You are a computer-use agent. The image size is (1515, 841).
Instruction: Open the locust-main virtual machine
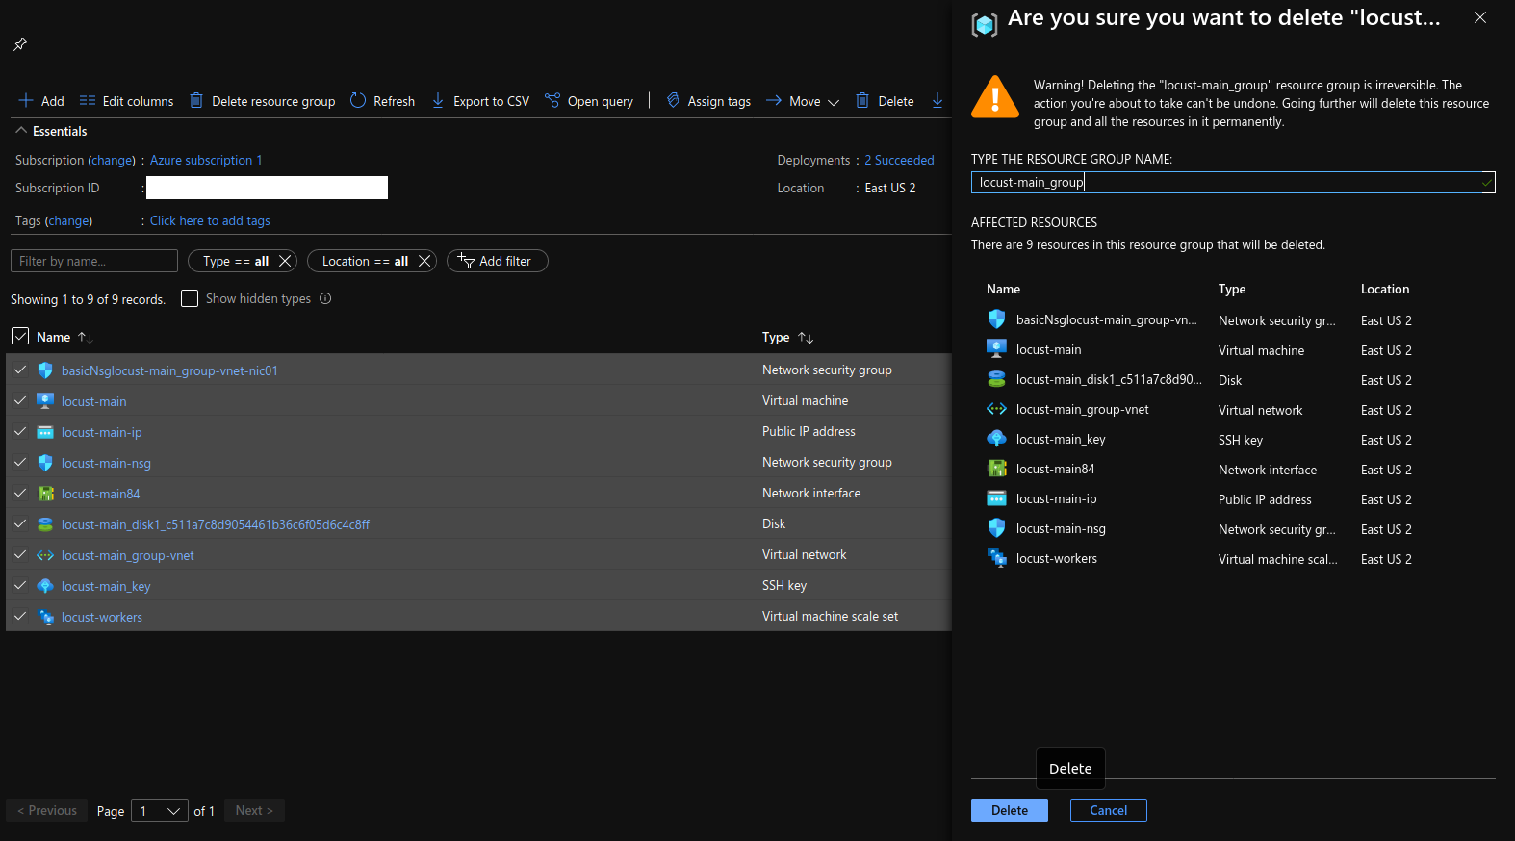(x=94, y=401)
